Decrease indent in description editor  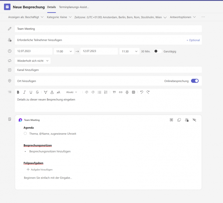[x=87, y=92]
